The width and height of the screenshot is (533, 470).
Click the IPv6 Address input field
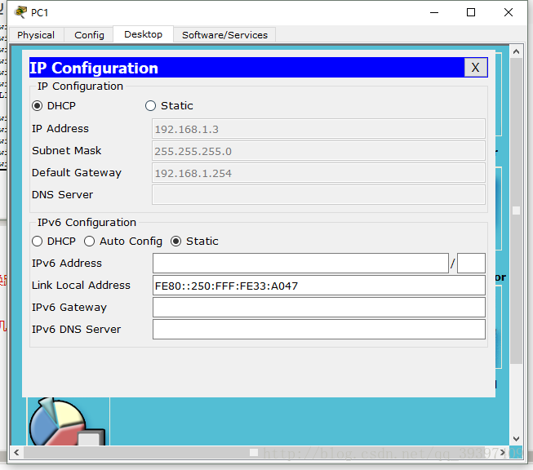300,263
